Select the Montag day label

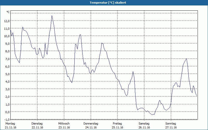click(10, 124)
